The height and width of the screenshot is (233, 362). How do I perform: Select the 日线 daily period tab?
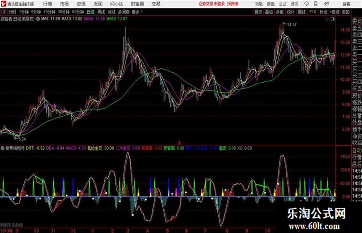(x=90, y=12)
